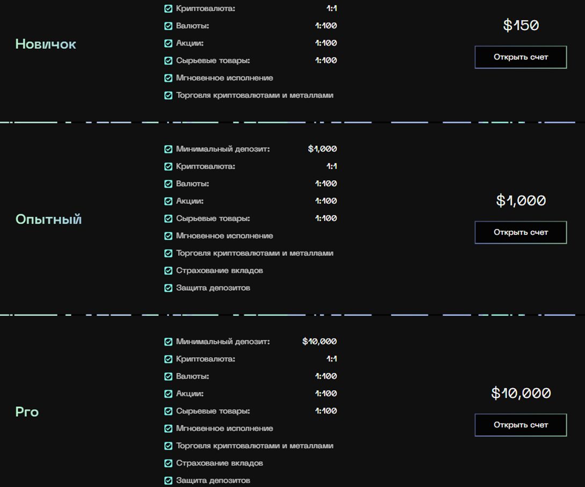585x487 pixels.
Task: Click the $150 price heading
Action: (x=521, y=25)
